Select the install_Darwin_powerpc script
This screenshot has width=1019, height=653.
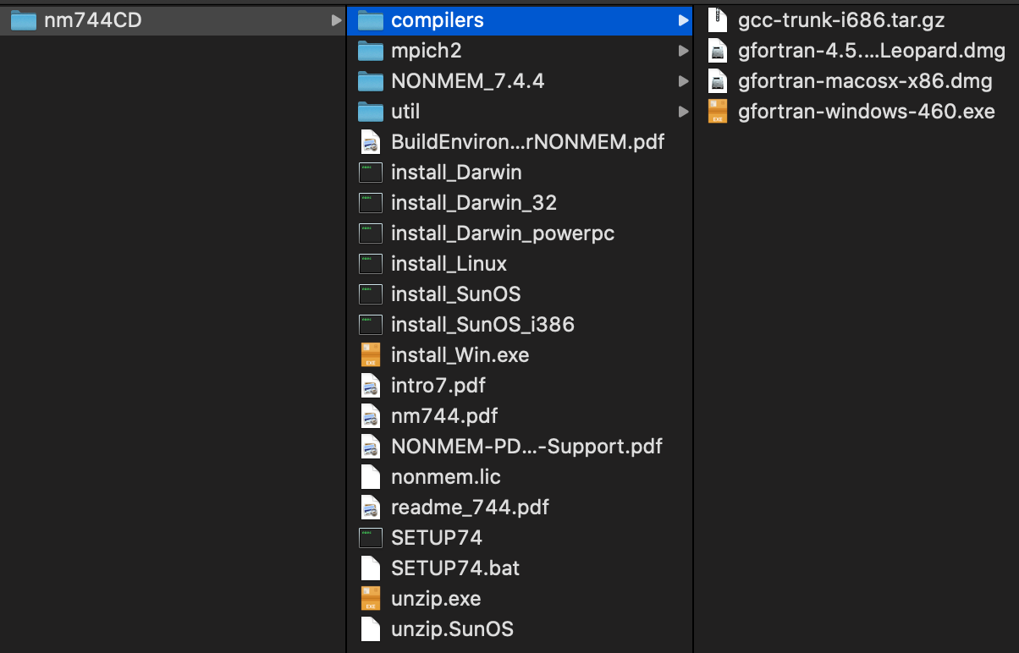502,233
